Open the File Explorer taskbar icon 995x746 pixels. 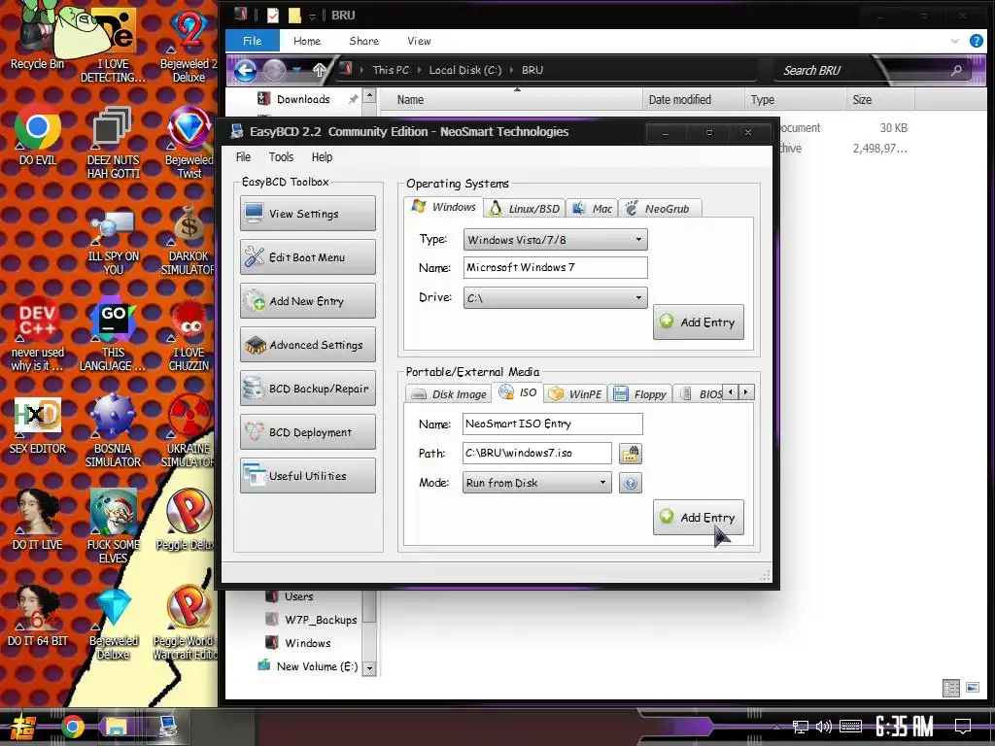tap(117, 727)
